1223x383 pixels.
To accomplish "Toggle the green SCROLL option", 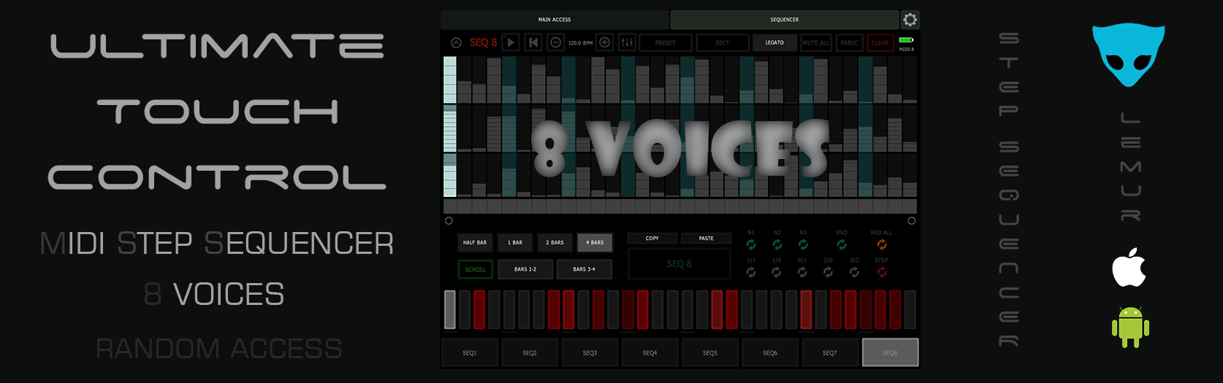I will click(475, 269).
